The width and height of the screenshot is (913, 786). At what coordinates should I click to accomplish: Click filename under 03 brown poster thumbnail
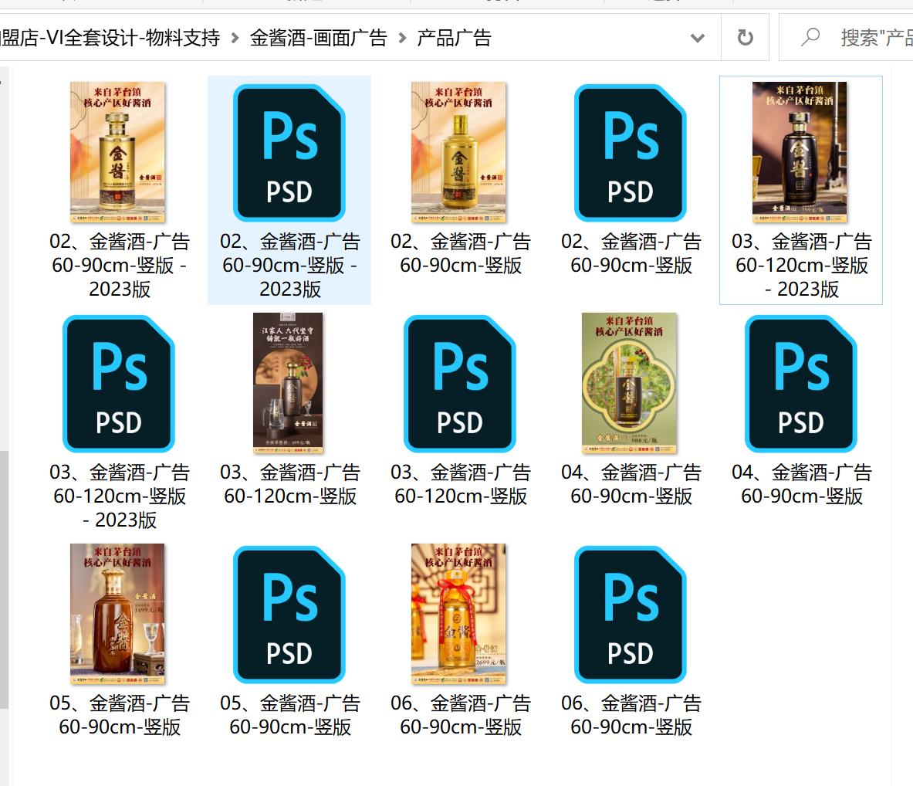coord(289,484)
